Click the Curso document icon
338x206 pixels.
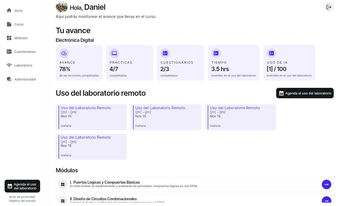pyautogui.click(x=9, y=24)
